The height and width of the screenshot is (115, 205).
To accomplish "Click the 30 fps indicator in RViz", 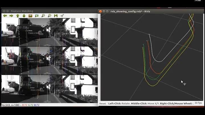I will 198,103.
